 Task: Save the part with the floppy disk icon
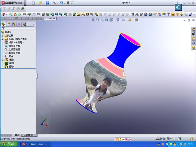[x=47, y=3]
